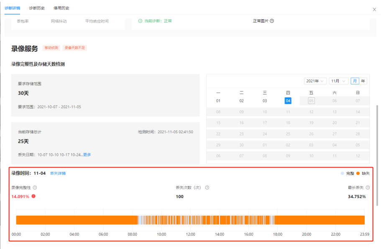Switch calendar to 月 view

tap(355, 81)
